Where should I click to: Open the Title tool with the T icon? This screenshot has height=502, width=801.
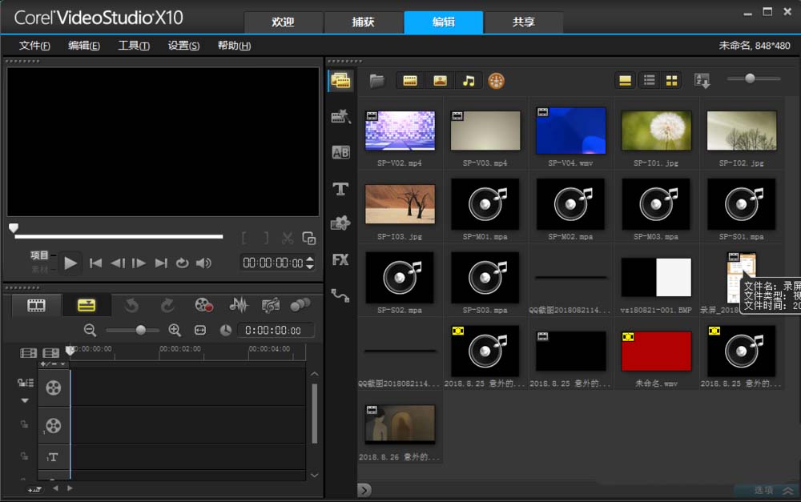click(340, 189)
